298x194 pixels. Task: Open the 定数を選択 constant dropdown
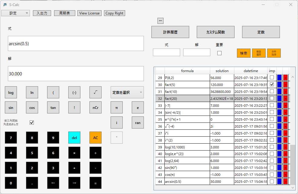(x=127, y=92)
